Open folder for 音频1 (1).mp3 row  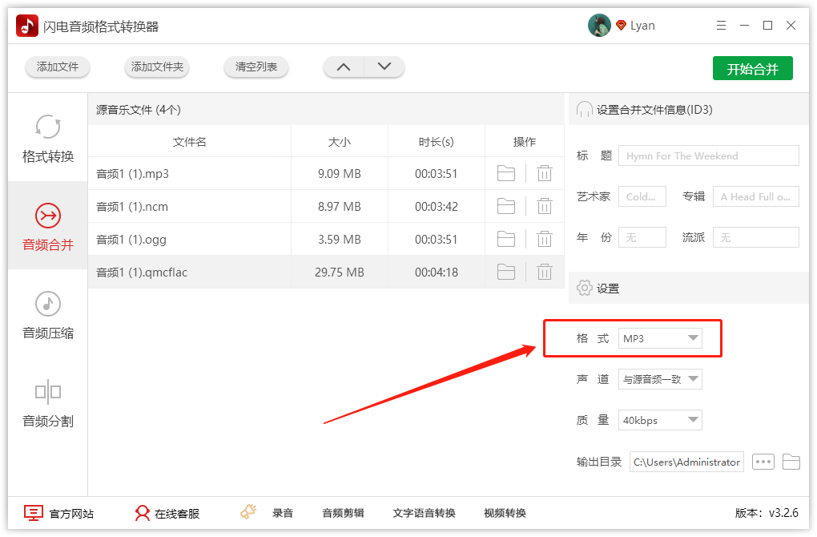coord(506,173)
